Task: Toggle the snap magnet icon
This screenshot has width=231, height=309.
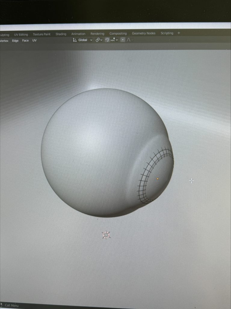Action: tap(107, 40)
